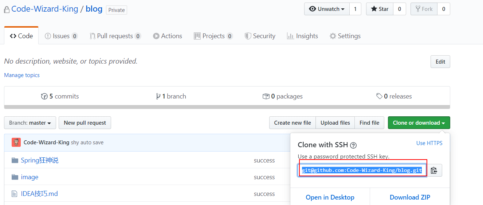Select the SSH clone URL field
The width and height of the screenshot is (483, 205).
coord(362,170)
